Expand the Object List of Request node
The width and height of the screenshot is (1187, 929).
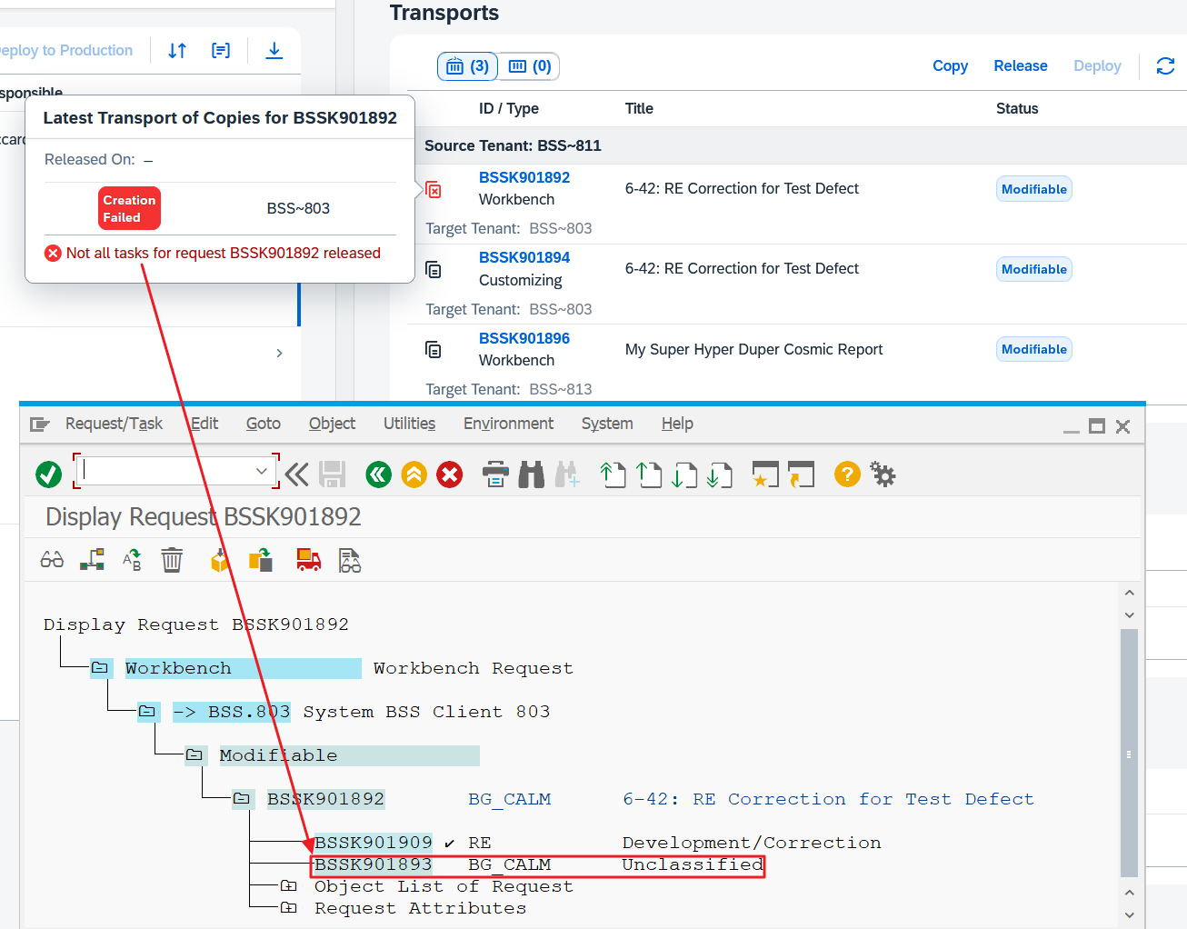288,886
